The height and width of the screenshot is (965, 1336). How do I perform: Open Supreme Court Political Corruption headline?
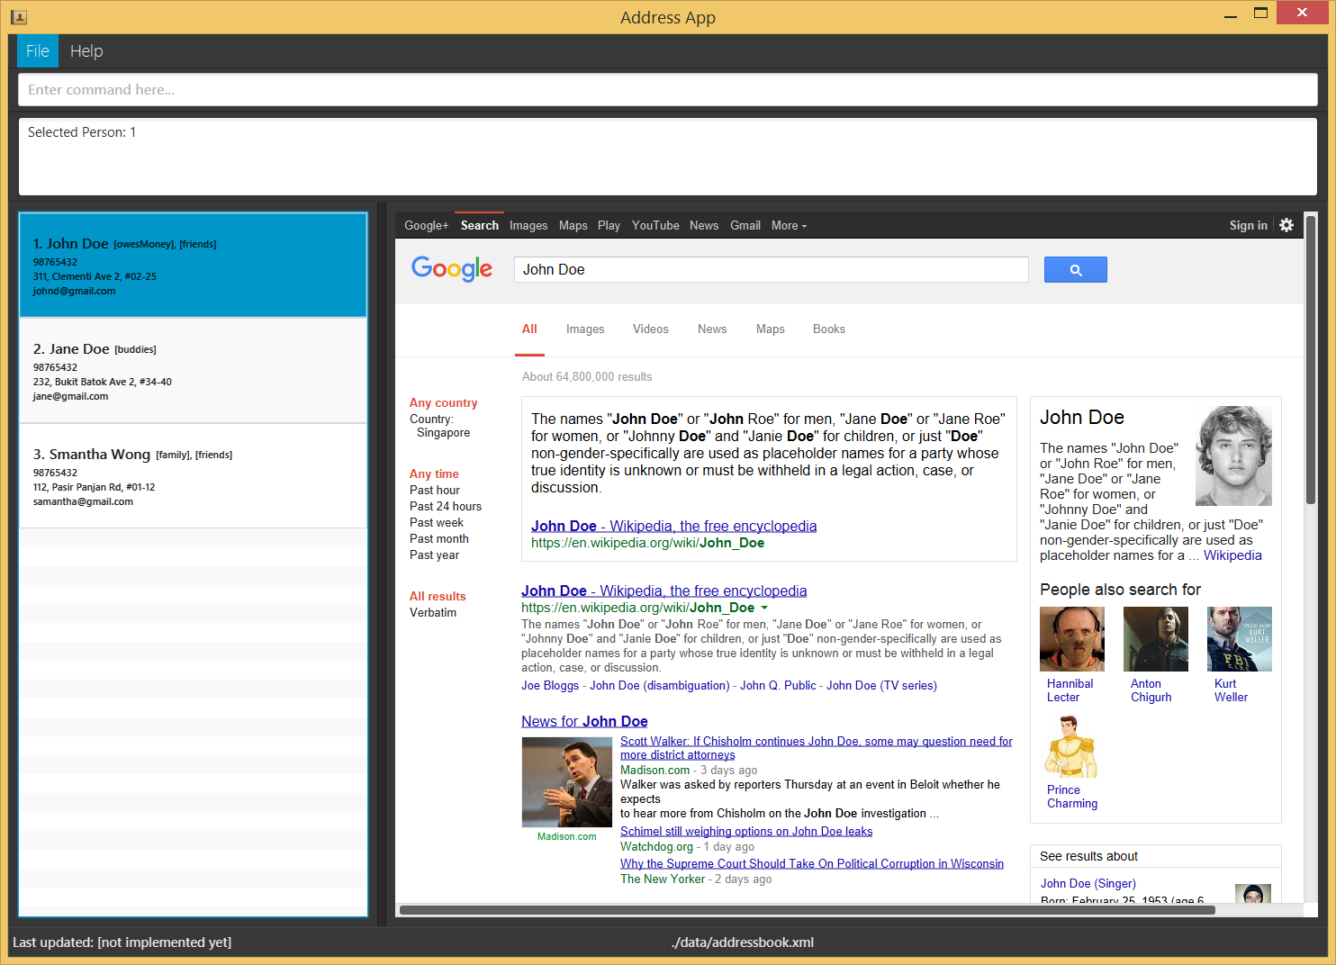pos(812,864)
